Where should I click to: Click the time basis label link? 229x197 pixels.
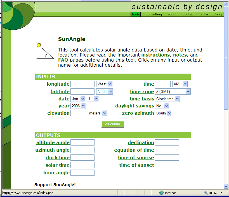[142, 99]
